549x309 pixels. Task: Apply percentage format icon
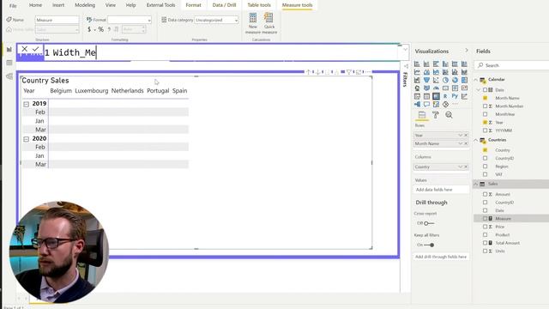[x=101, y=29]
